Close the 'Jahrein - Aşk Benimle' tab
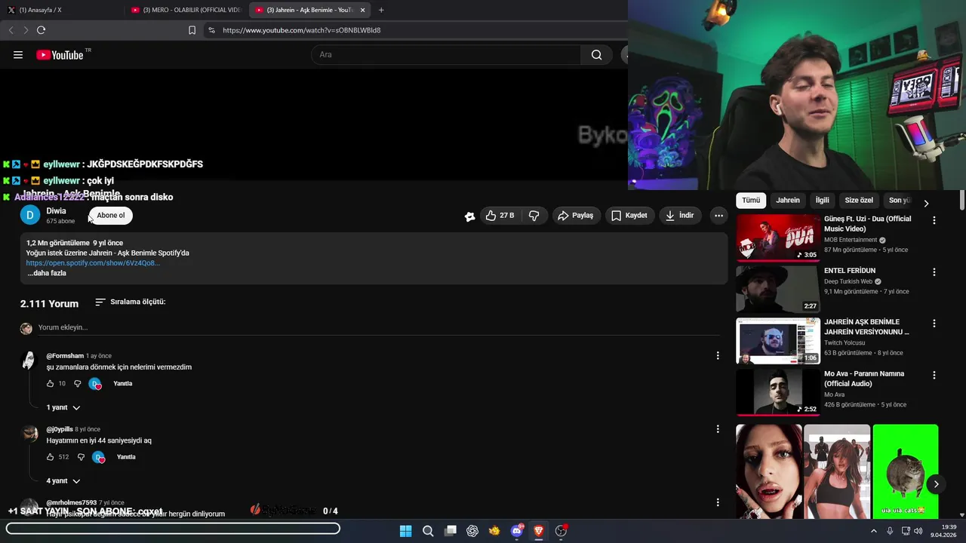The image size is (966, 543). point(363,10)
